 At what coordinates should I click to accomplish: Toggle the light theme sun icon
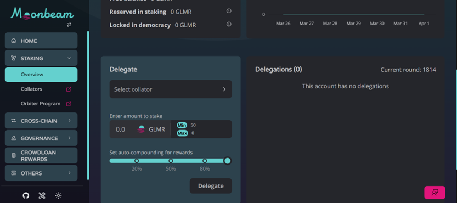click(x=58, y=196)
